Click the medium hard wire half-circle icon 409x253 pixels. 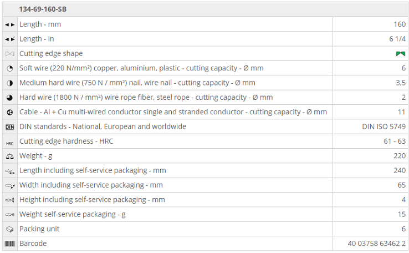click(x=9, y=83)
